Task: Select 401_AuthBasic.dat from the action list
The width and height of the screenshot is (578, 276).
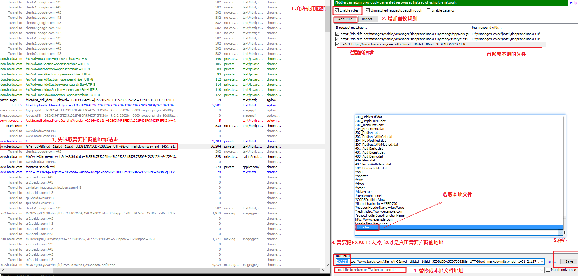Action: 459,148
